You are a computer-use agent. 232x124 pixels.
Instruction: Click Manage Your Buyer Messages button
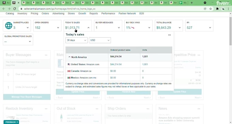(x=27, y=97)
